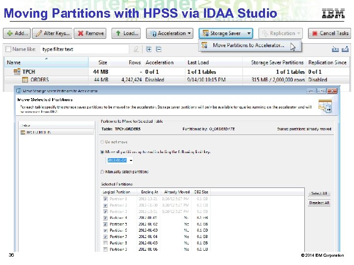Toggle the Partition 4 checkbox

click(x=105, y=218)
